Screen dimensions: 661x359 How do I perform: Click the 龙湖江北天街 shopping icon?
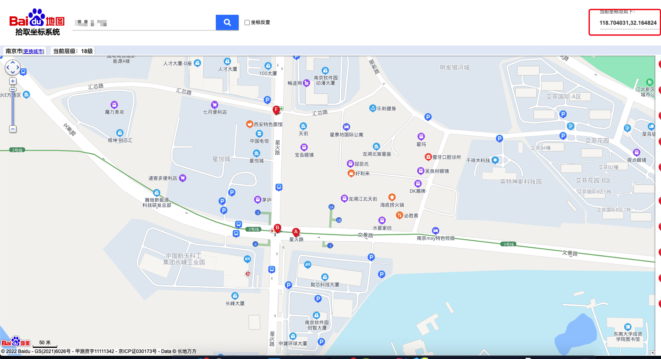[344, 198]
